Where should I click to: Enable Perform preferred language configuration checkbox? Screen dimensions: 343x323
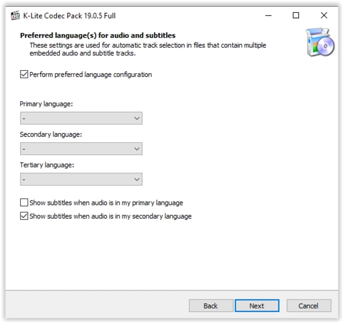24,75
